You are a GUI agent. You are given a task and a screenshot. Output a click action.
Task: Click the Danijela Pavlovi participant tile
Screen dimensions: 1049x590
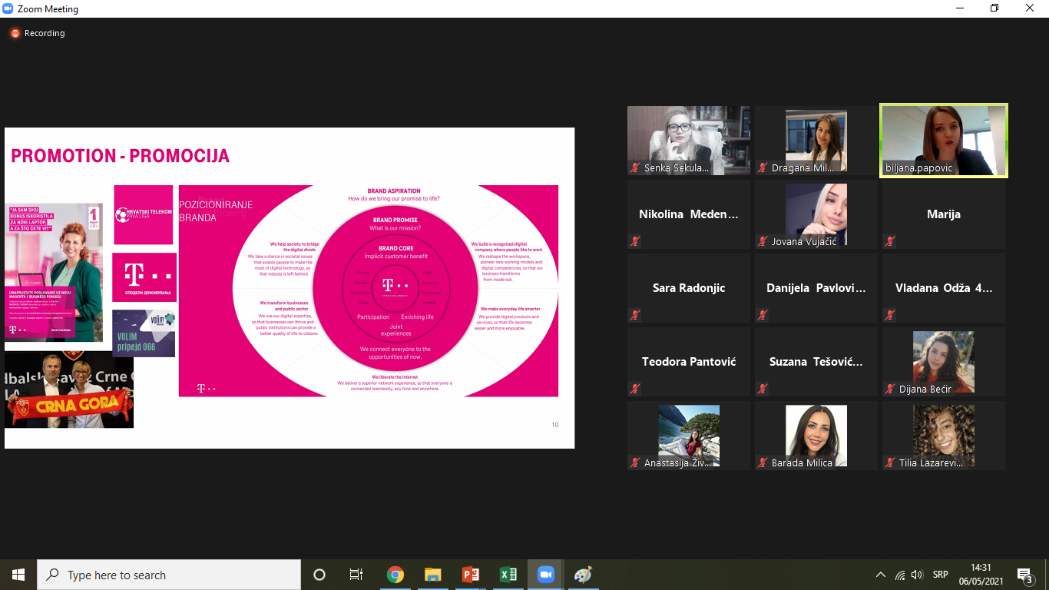click(x=816, y=288)
